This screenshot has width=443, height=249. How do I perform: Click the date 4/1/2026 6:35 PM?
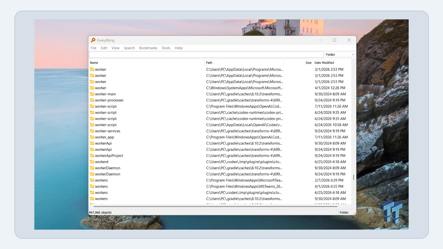[329, 186]
